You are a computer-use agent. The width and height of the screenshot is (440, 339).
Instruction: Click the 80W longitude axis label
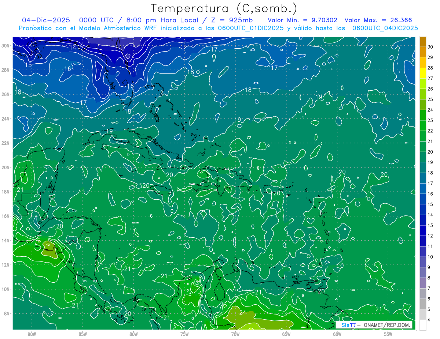(133, 334)
